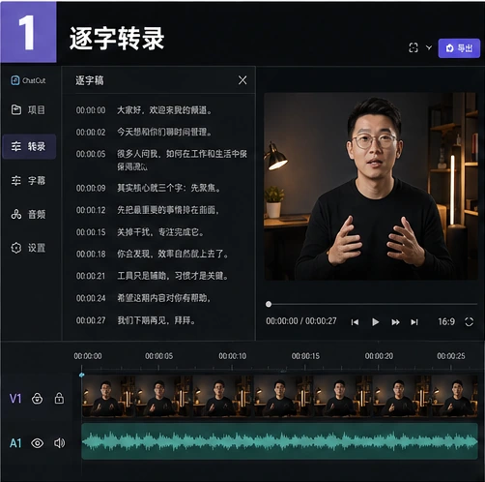This screenshot has width=485, height=482.
Task: Click the frame capture icon beside export
Action: point(414,47)
